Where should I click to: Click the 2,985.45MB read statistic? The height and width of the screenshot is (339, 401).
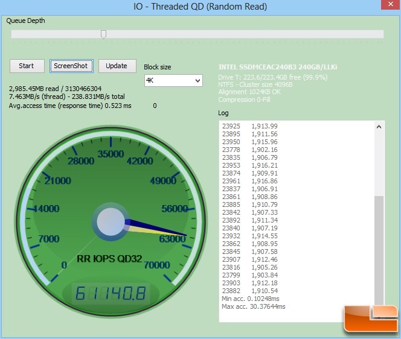[x=55, y=89]
